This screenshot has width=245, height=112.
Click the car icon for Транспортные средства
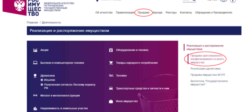point(111,88)
